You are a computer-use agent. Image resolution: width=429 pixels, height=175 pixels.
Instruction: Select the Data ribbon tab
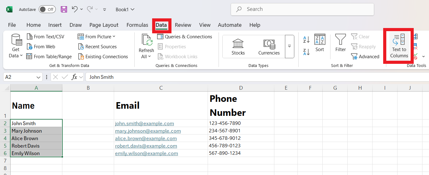(x=161, y=25)
